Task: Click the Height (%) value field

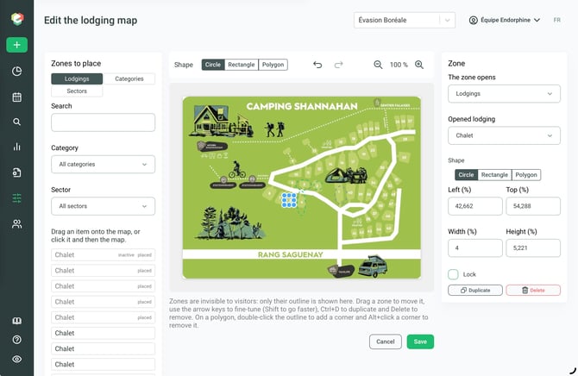Action: pos(533,248)
